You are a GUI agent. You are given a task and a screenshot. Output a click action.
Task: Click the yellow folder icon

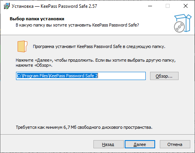coord(22,46)
